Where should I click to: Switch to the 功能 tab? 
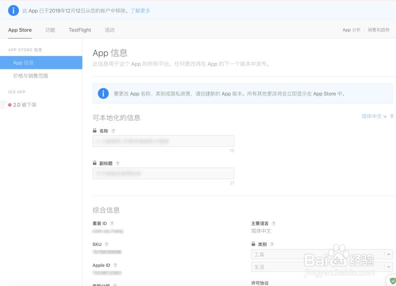tap(50, 30)
